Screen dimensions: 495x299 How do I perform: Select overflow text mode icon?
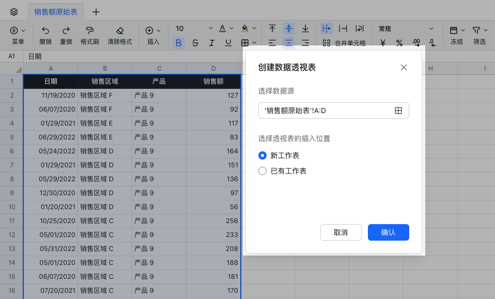tap(327, 28)
